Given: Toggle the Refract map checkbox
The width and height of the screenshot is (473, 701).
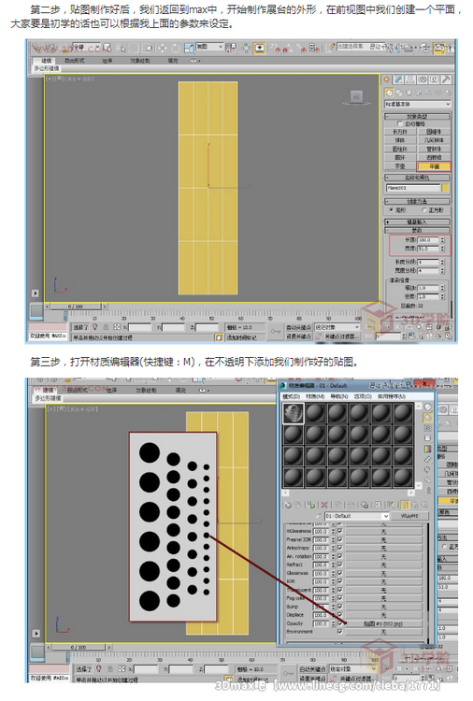Looking at the screenshot, I should (339, 565).
